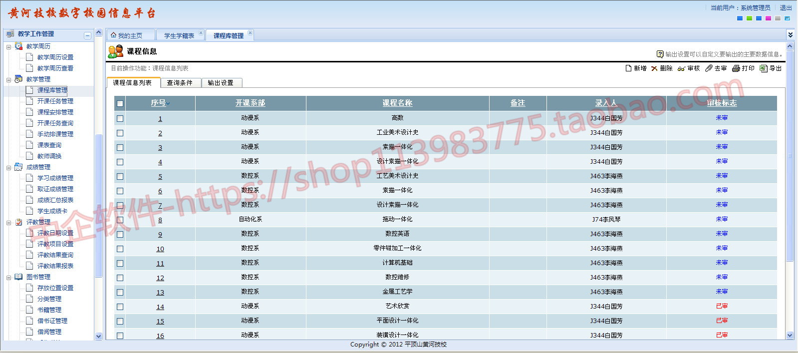798x353 pixels.
Task: Open 手动排课管理 in the tree
Action: [x=55, y=134]
